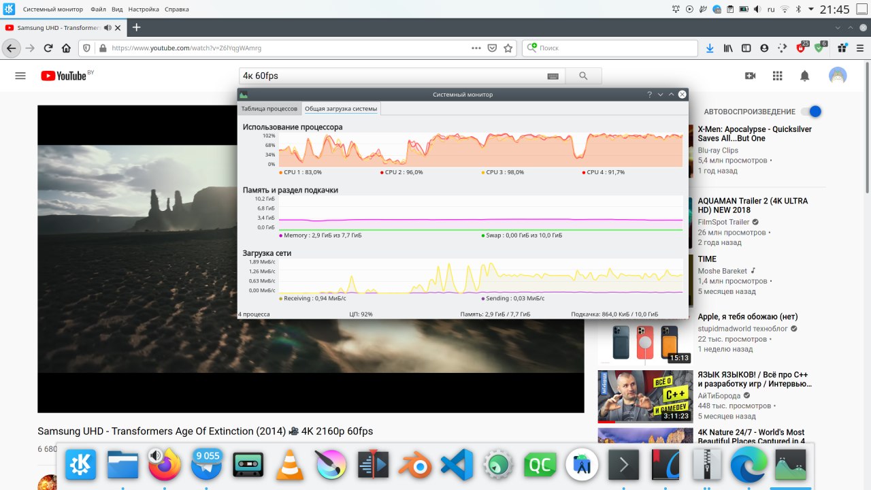Go back in Firefox history
Viewport: 871px width, 490px height.
(11, 48)
